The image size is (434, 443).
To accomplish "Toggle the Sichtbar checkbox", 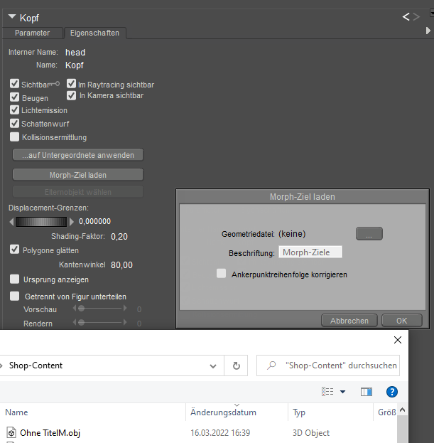I will coord(14,84).
